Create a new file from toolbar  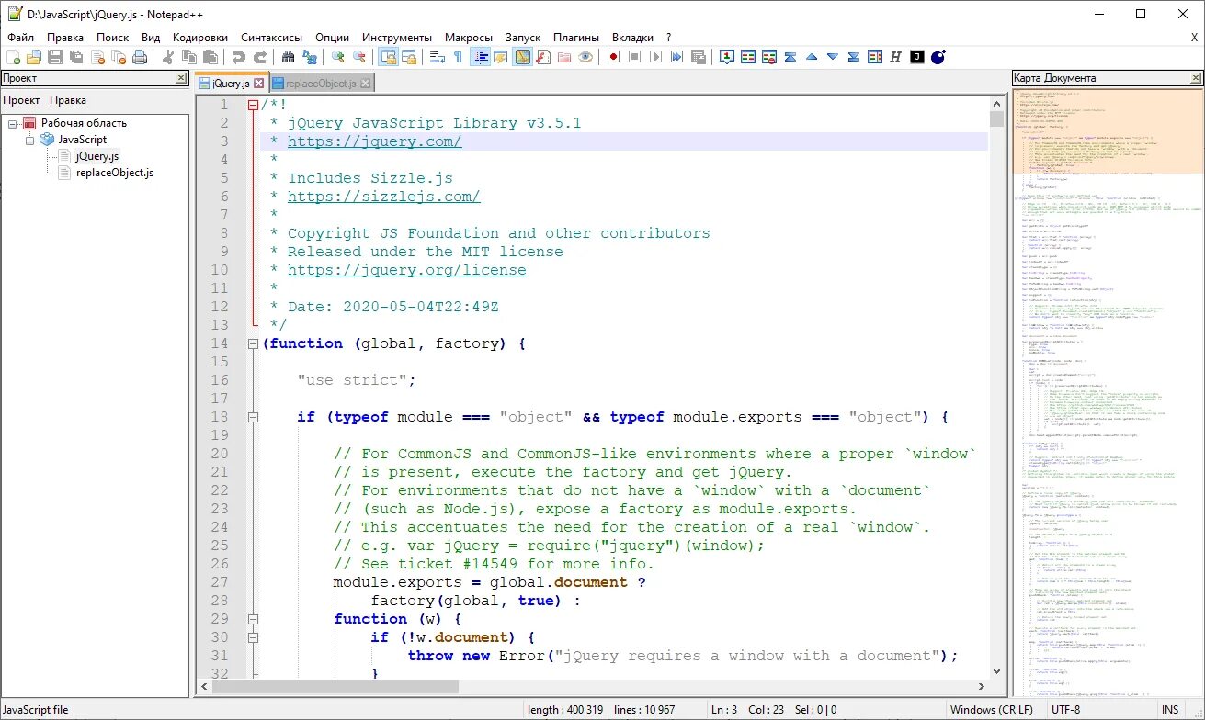point(13,57)
